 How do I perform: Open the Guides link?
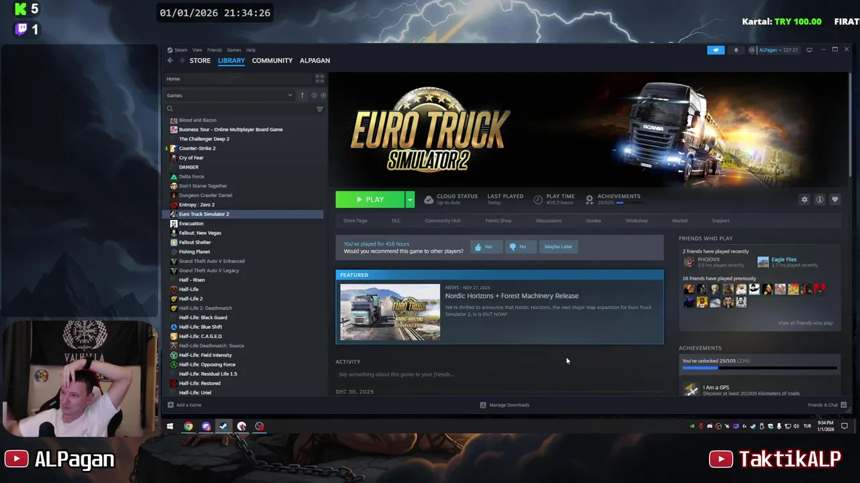[593, 221]
